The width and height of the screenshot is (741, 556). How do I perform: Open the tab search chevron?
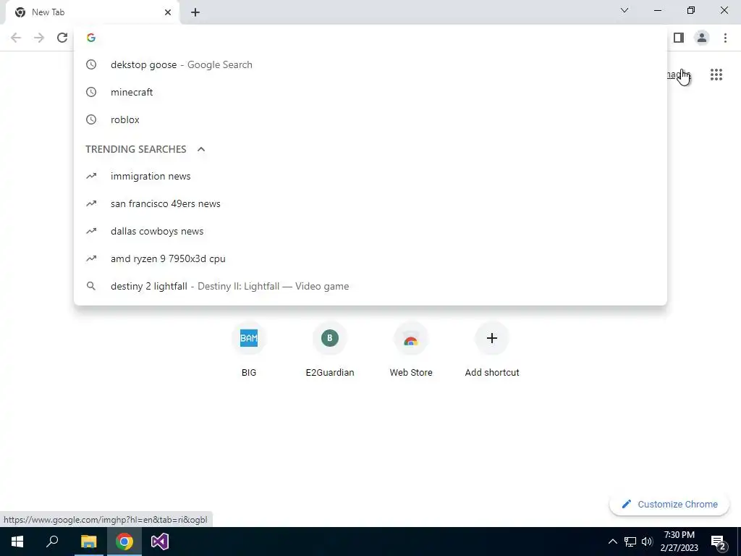[624, 10]
